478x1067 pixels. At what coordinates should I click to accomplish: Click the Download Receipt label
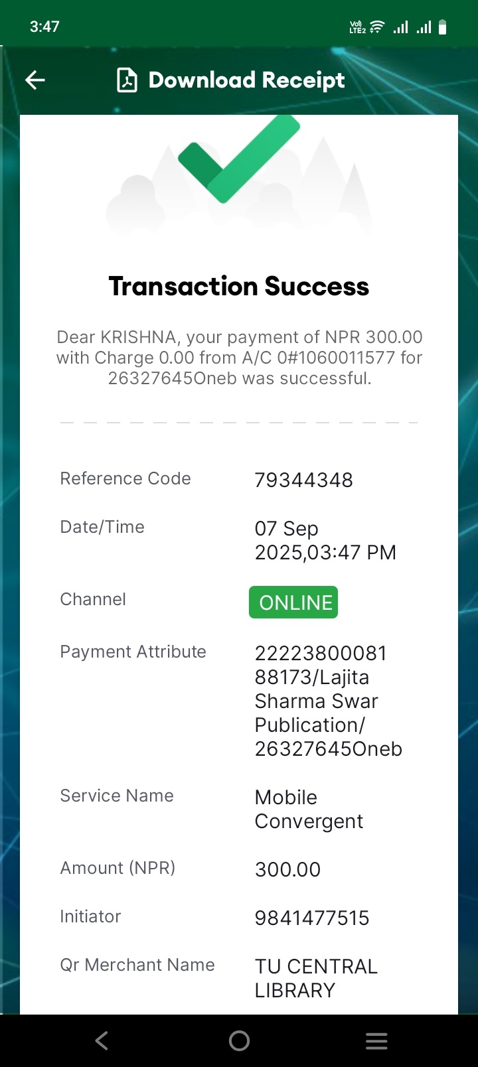[x=246, y=80]
